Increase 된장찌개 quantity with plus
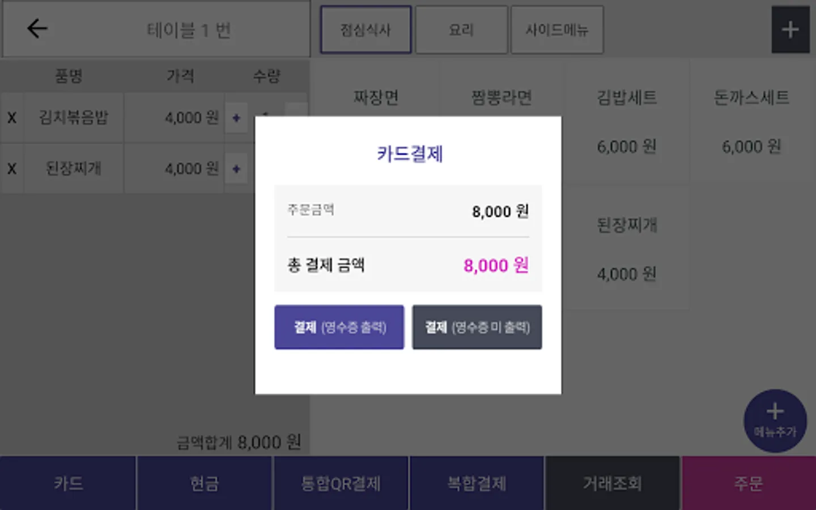Viewport: 816px width, 510px height. click(236, 169)
